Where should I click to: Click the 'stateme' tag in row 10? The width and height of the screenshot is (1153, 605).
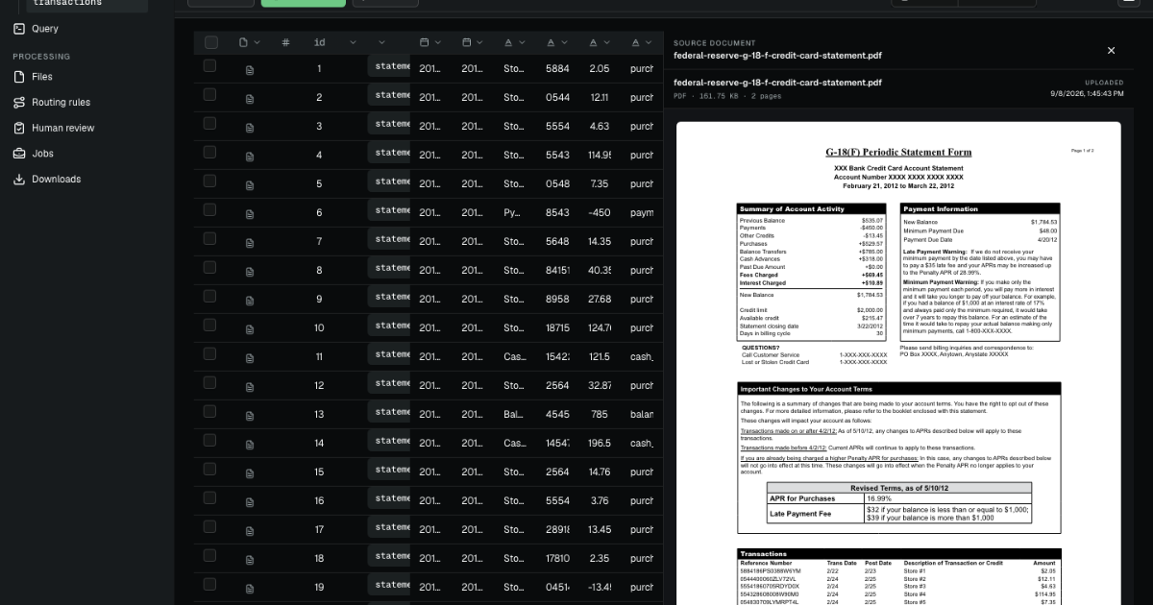389,326
